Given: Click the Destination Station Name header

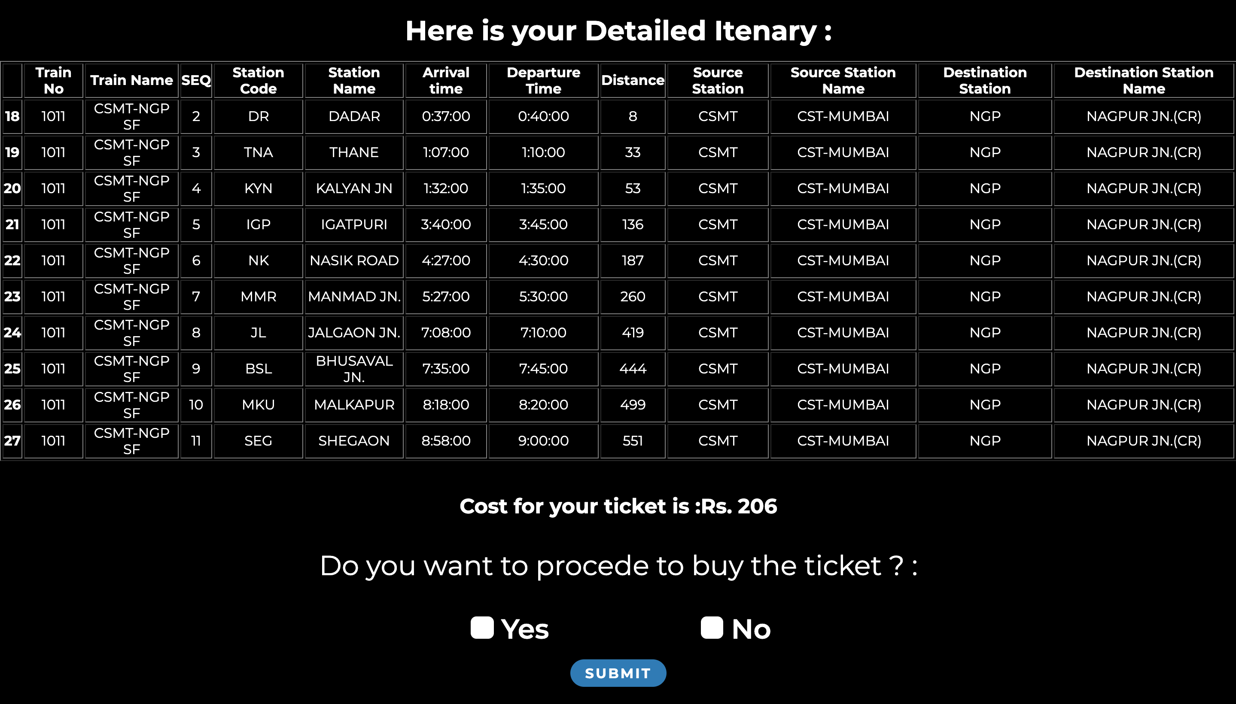Looking at the screenshot, I should click(1143, 80).
